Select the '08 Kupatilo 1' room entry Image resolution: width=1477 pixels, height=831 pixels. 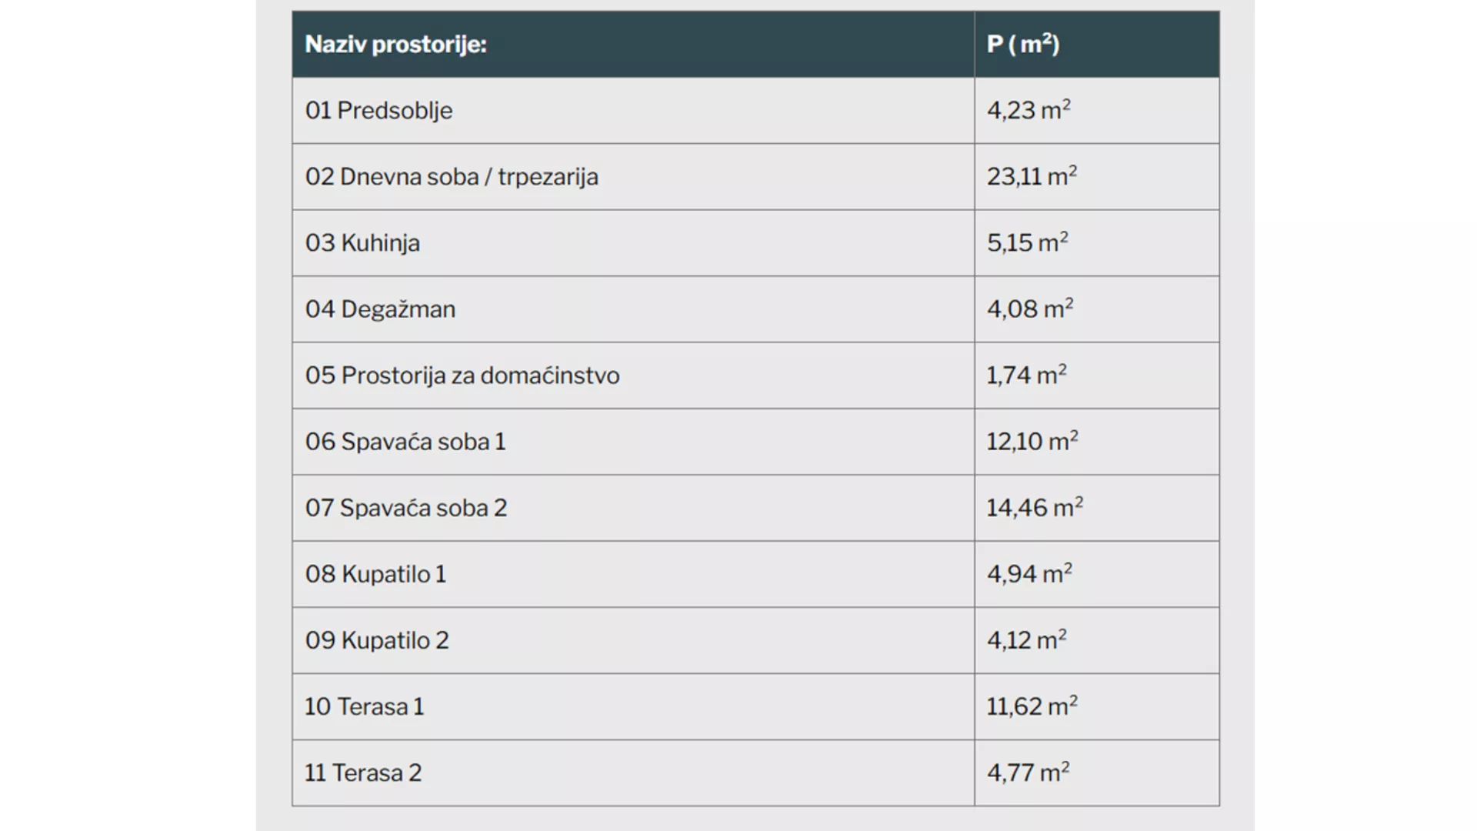pos(375,574)
